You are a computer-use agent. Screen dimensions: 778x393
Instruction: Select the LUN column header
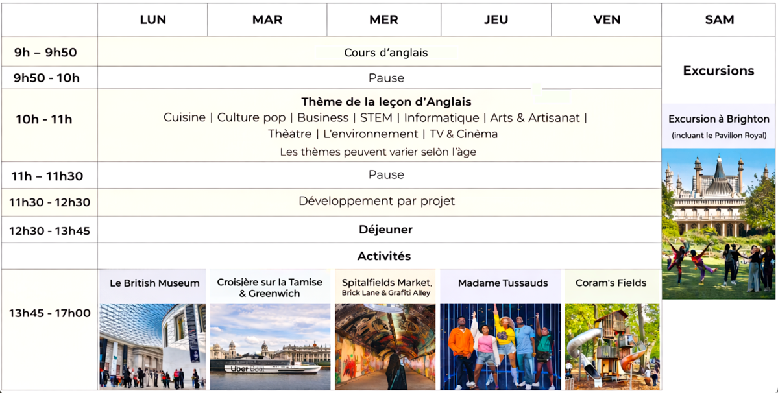tap(152, 20)
